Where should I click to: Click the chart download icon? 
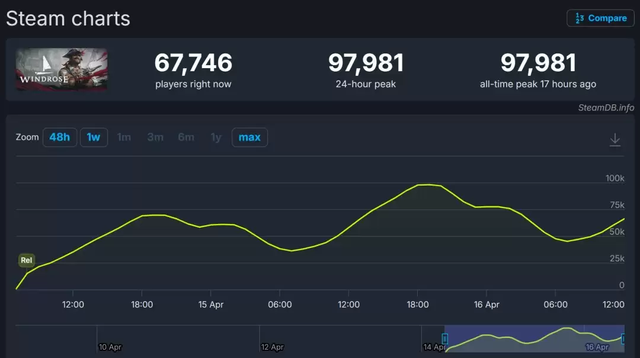click(x=615, y=139)
